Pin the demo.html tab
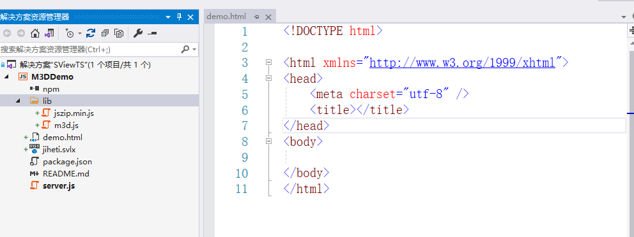The width and height of the screenshot is (634, 237). [256, 17]
